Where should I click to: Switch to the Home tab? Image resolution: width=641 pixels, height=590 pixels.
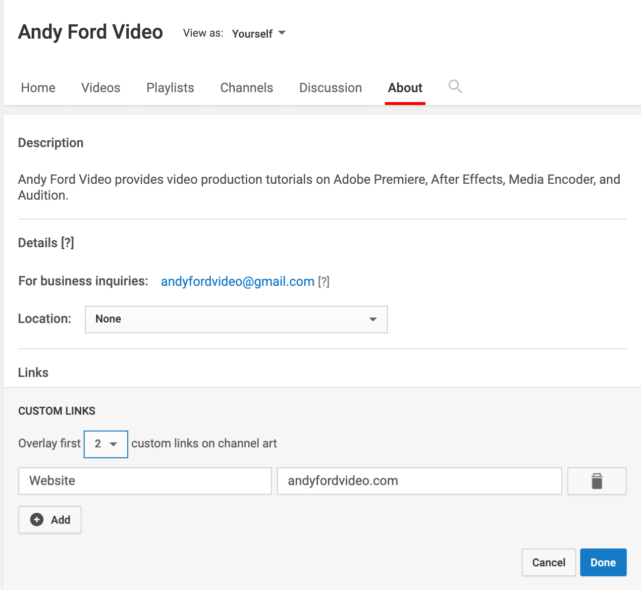pos(38,88)
